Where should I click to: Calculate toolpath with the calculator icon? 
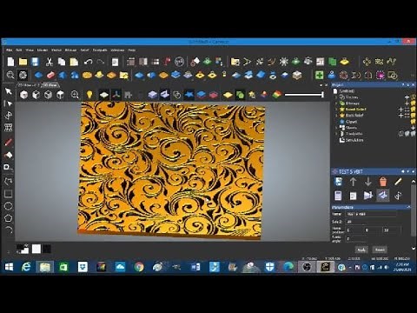[x=338, y=196]
